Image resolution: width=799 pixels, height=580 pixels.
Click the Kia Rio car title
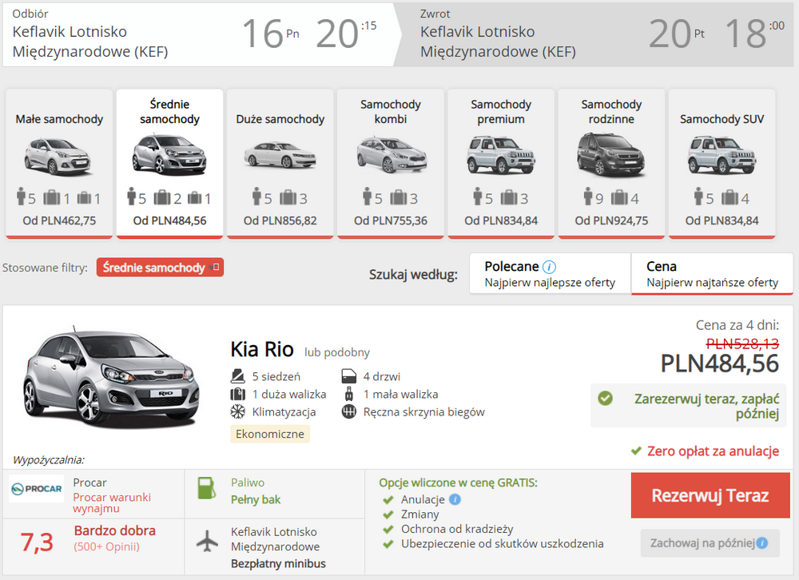click(262, 350)
